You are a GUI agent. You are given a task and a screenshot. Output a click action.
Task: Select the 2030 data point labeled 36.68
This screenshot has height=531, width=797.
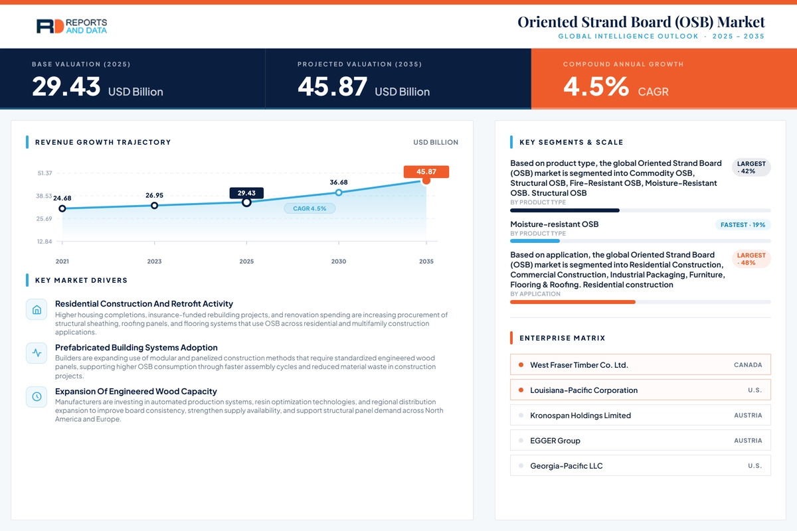(x=339, y=192)
